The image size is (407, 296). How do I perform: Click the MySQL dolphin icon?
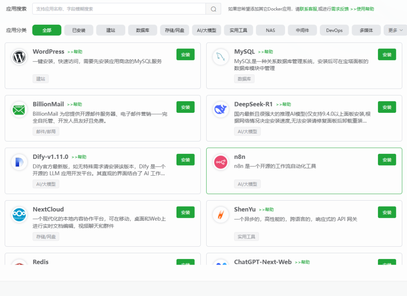click(220, 57)
